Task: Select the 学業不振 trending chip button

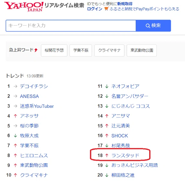Action: point(81,50)
